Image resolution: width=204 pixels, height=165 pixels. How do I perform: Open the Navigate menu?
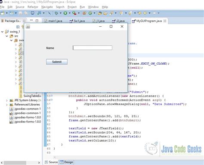47,7
